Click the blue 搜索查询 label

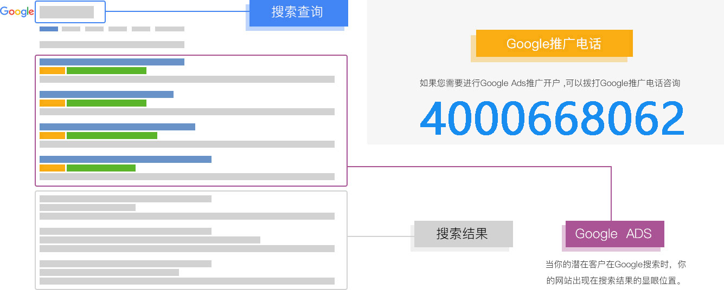[x=298, y=12]
